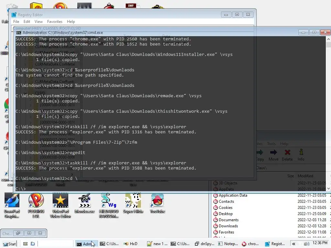The width and height of the screenshot is (331, 248).
Task: Open File menu in Registry Editor
Action: click(x=16, y=22)
